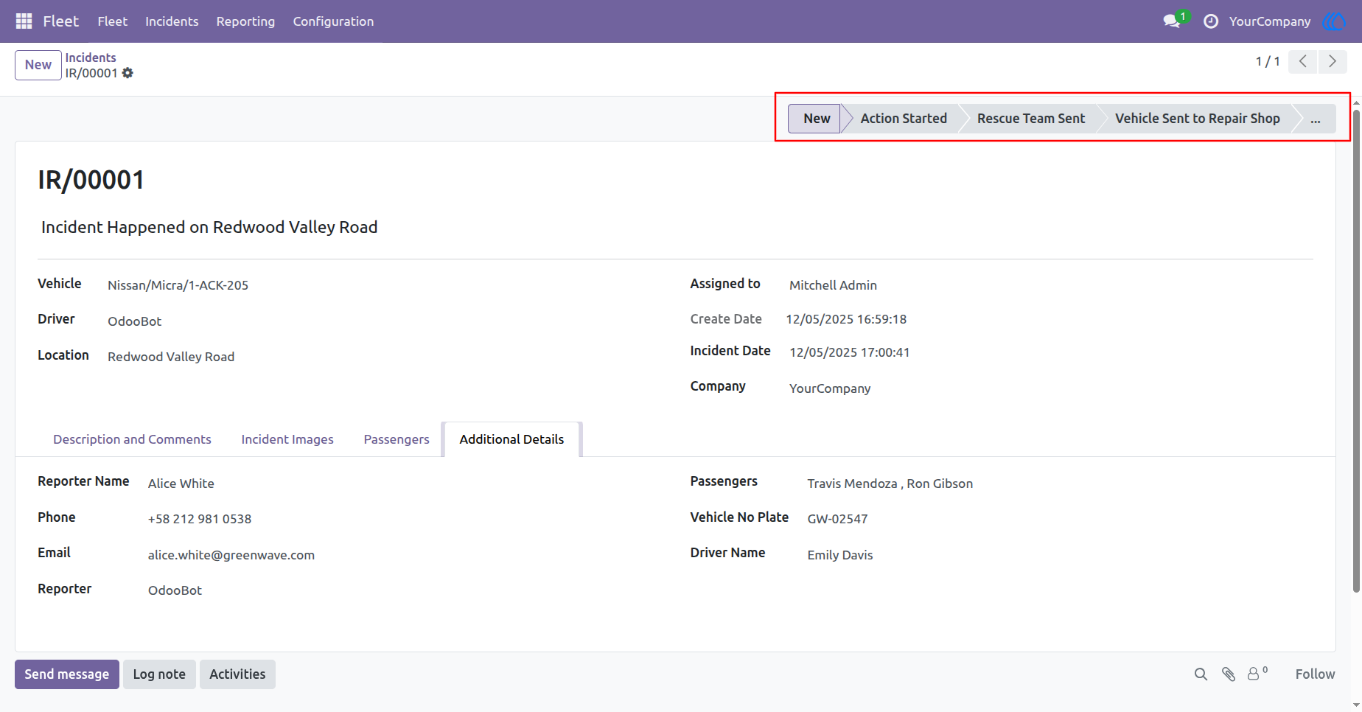Search the chatter messages magnifier icon
This screenshot has width=1362, height=712.
[x=1201, y=674]
